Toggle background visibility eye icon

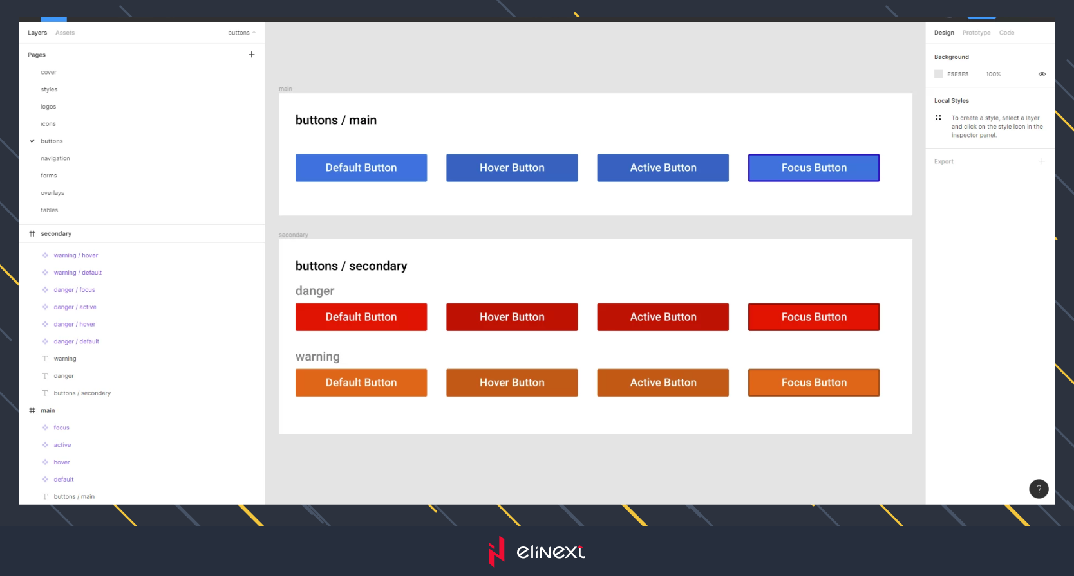[1041, 75]
